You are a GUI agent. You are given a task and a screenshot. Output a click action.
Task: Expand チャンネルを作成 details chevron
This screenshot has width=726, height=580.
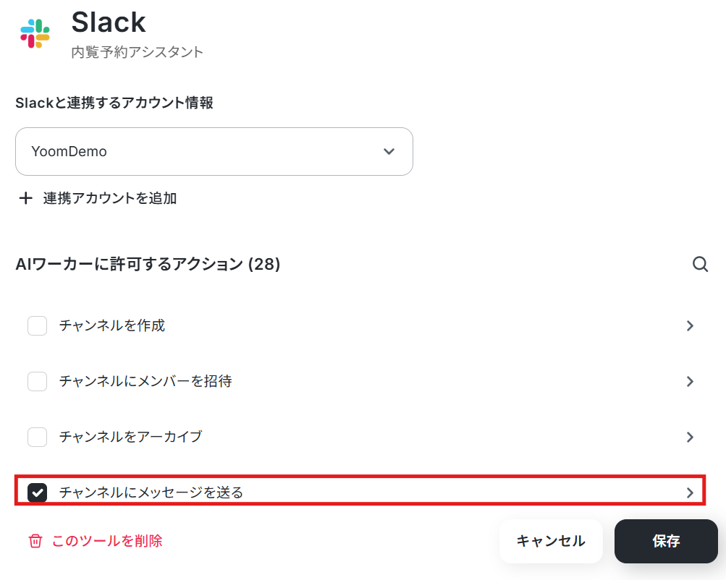click(x=690, y=325)
